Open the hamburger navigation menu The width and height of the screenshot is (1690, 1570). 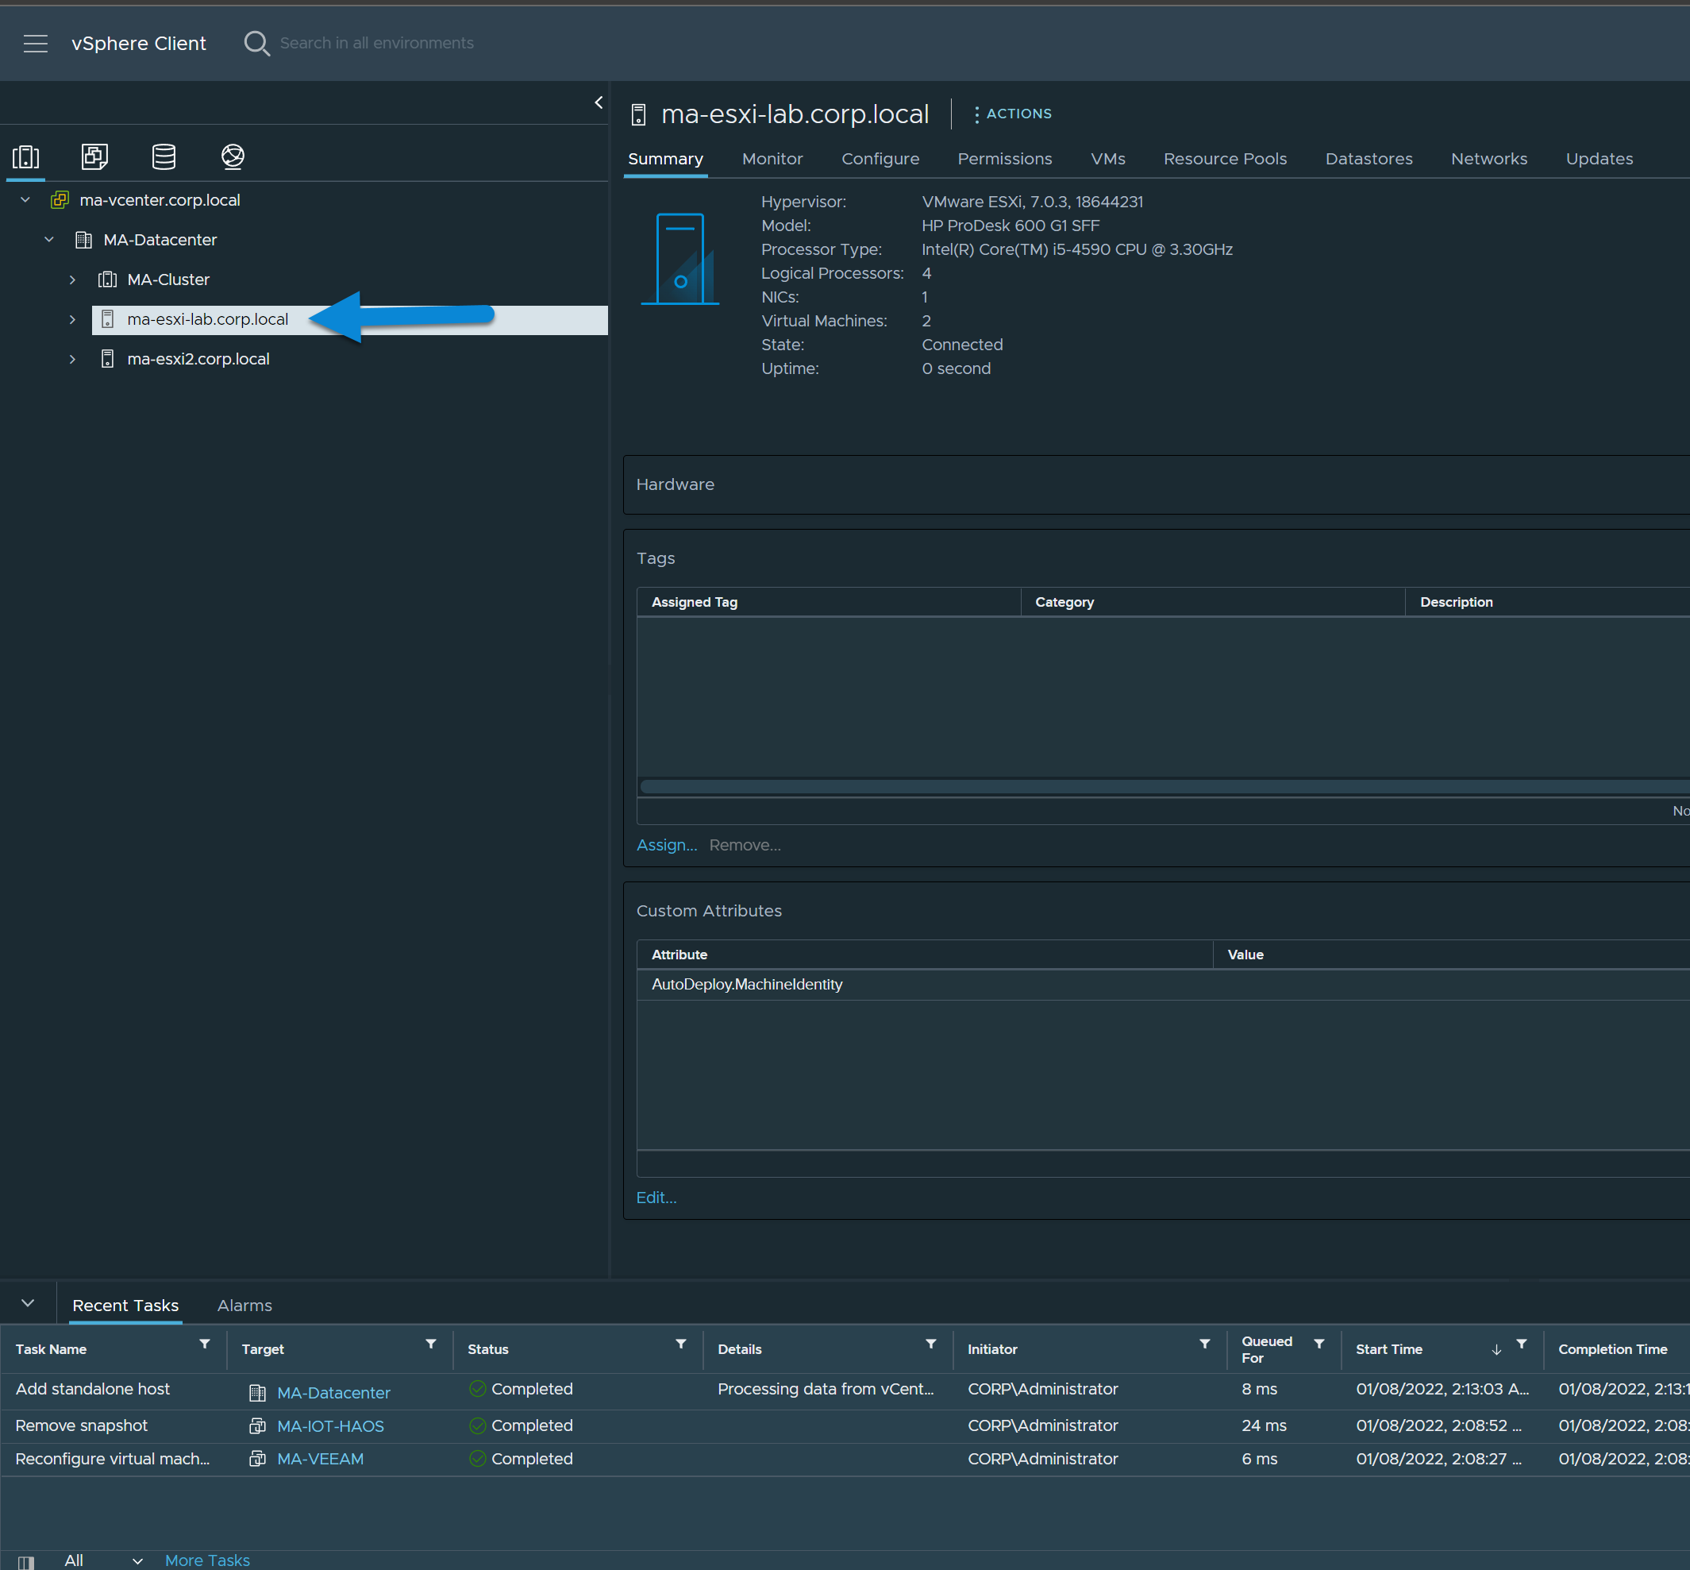tap(36, 44)
